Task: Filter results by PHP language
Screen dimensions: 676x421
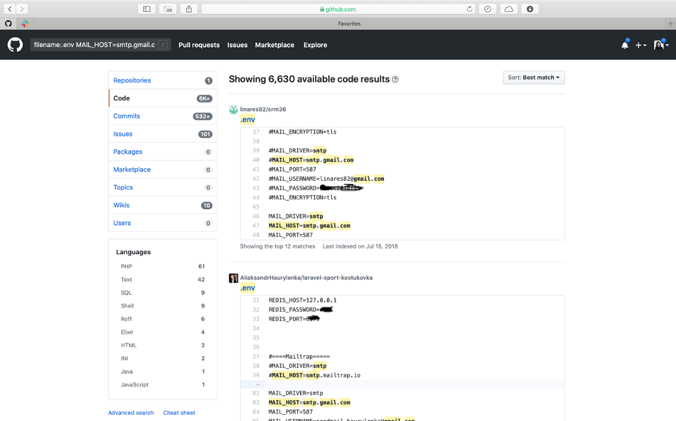Action: [x=126, y=267]
